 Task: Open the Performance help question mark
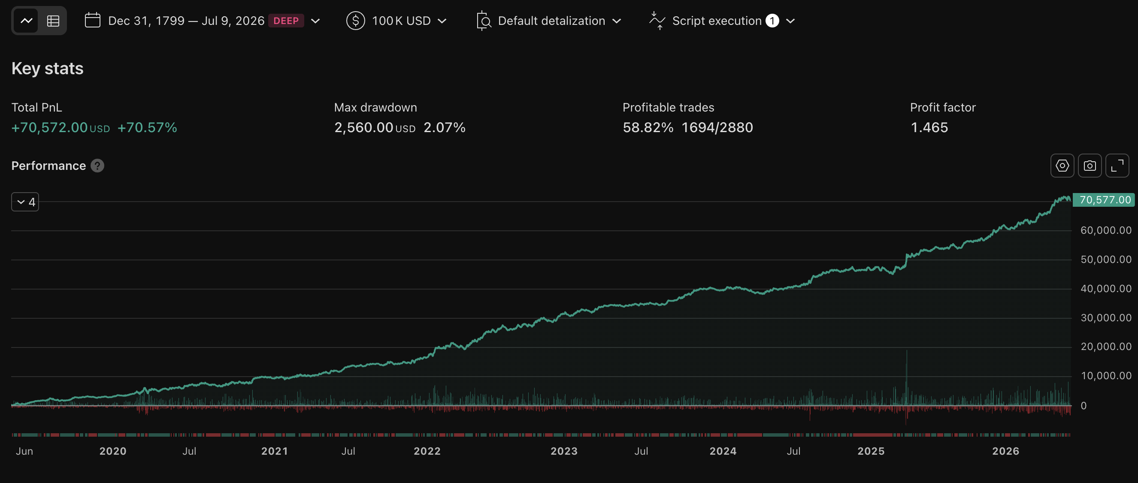(97, 166)
